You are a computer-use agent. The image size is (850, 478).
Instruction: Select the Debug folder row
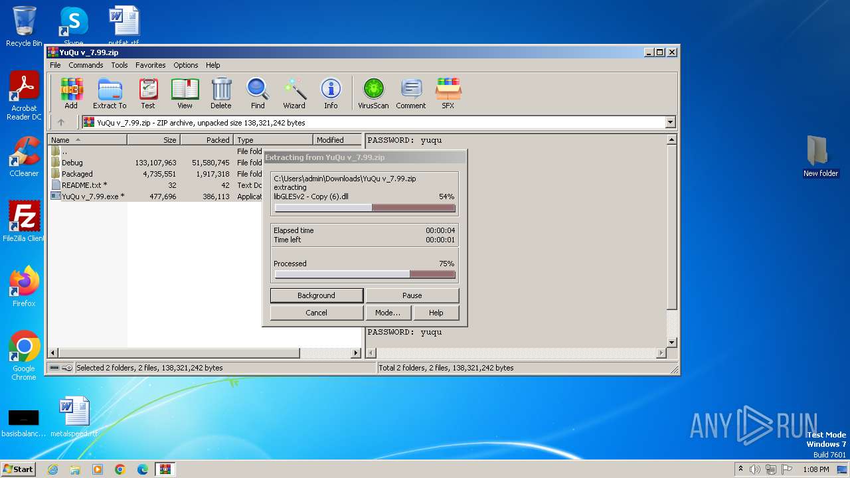pyautogui.click(x=156, y=163)
